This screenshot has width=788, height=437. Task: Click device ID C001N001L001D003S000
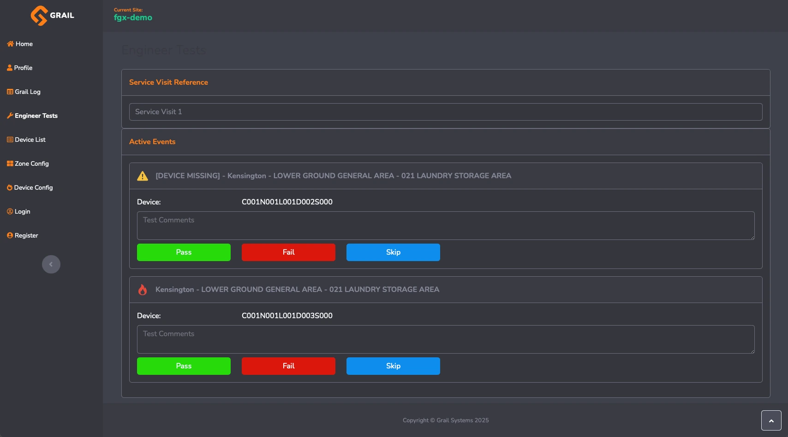[x=287, y=315]
